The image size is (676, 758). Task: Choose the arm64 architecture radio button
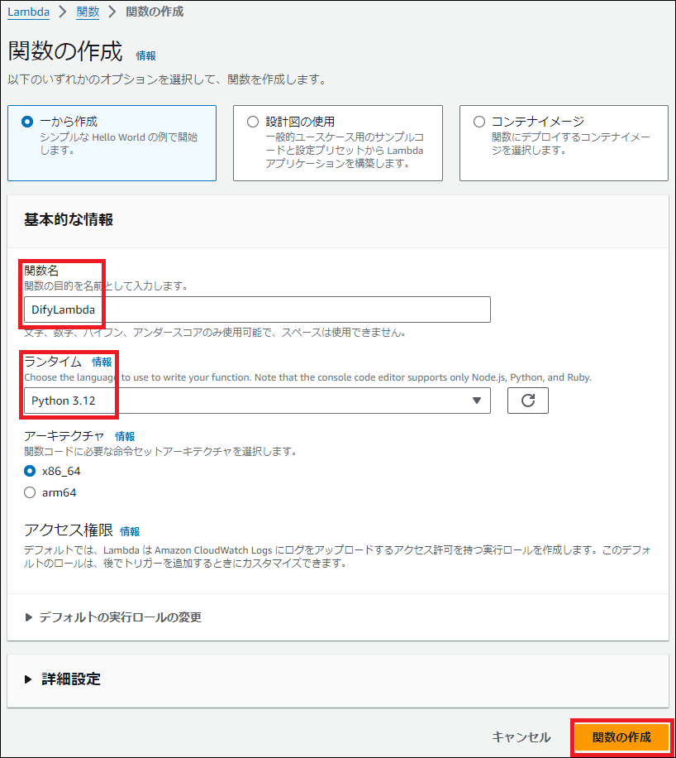click(31, 492)
